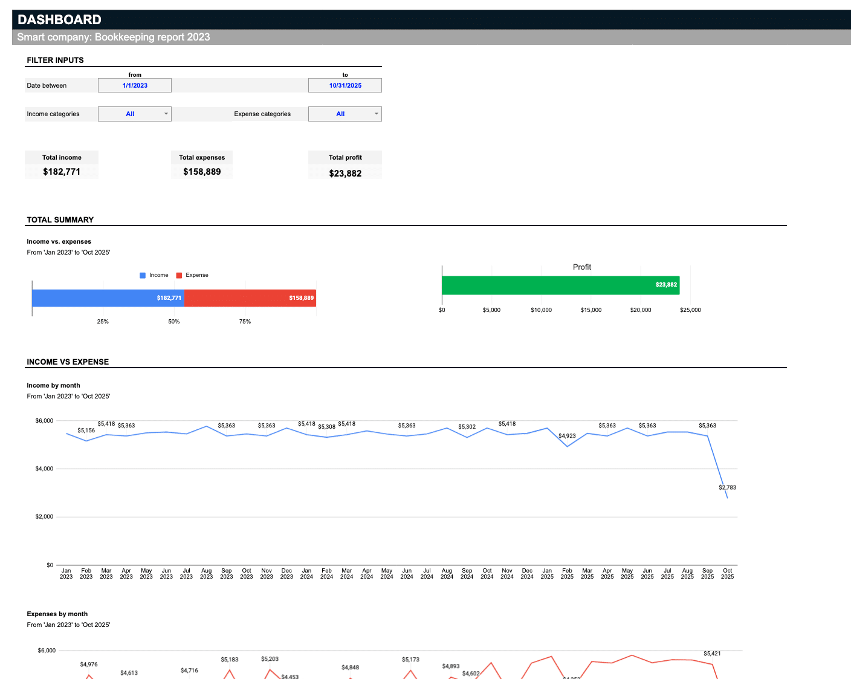
Task: Click the DASHBOARD title header
Action: [59, 19]
